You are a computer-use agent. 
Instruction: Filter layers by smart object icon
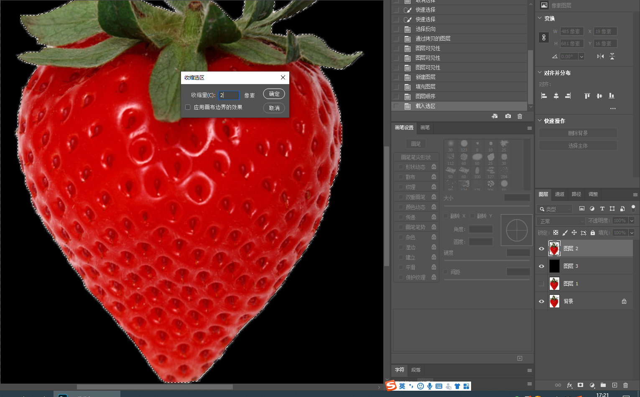point(622,208)
